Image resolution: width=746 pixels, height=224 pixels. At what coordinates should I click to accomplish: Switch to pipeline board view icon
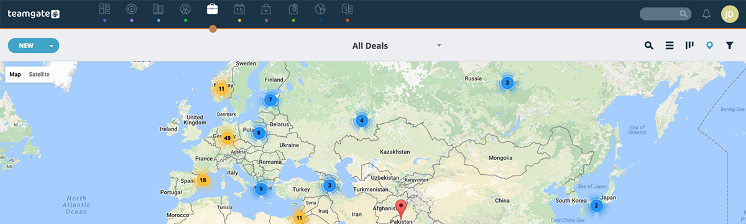(x=689, y=45)
